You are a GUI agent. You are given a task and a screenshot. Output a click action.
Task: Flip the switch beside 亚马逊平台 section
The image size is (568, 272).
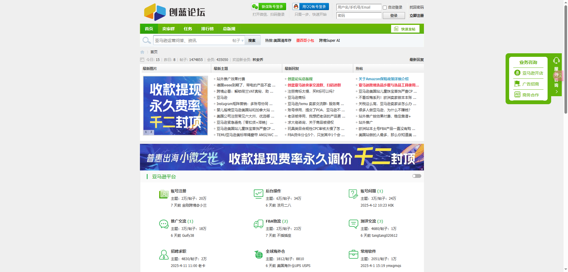click(417, 176)
